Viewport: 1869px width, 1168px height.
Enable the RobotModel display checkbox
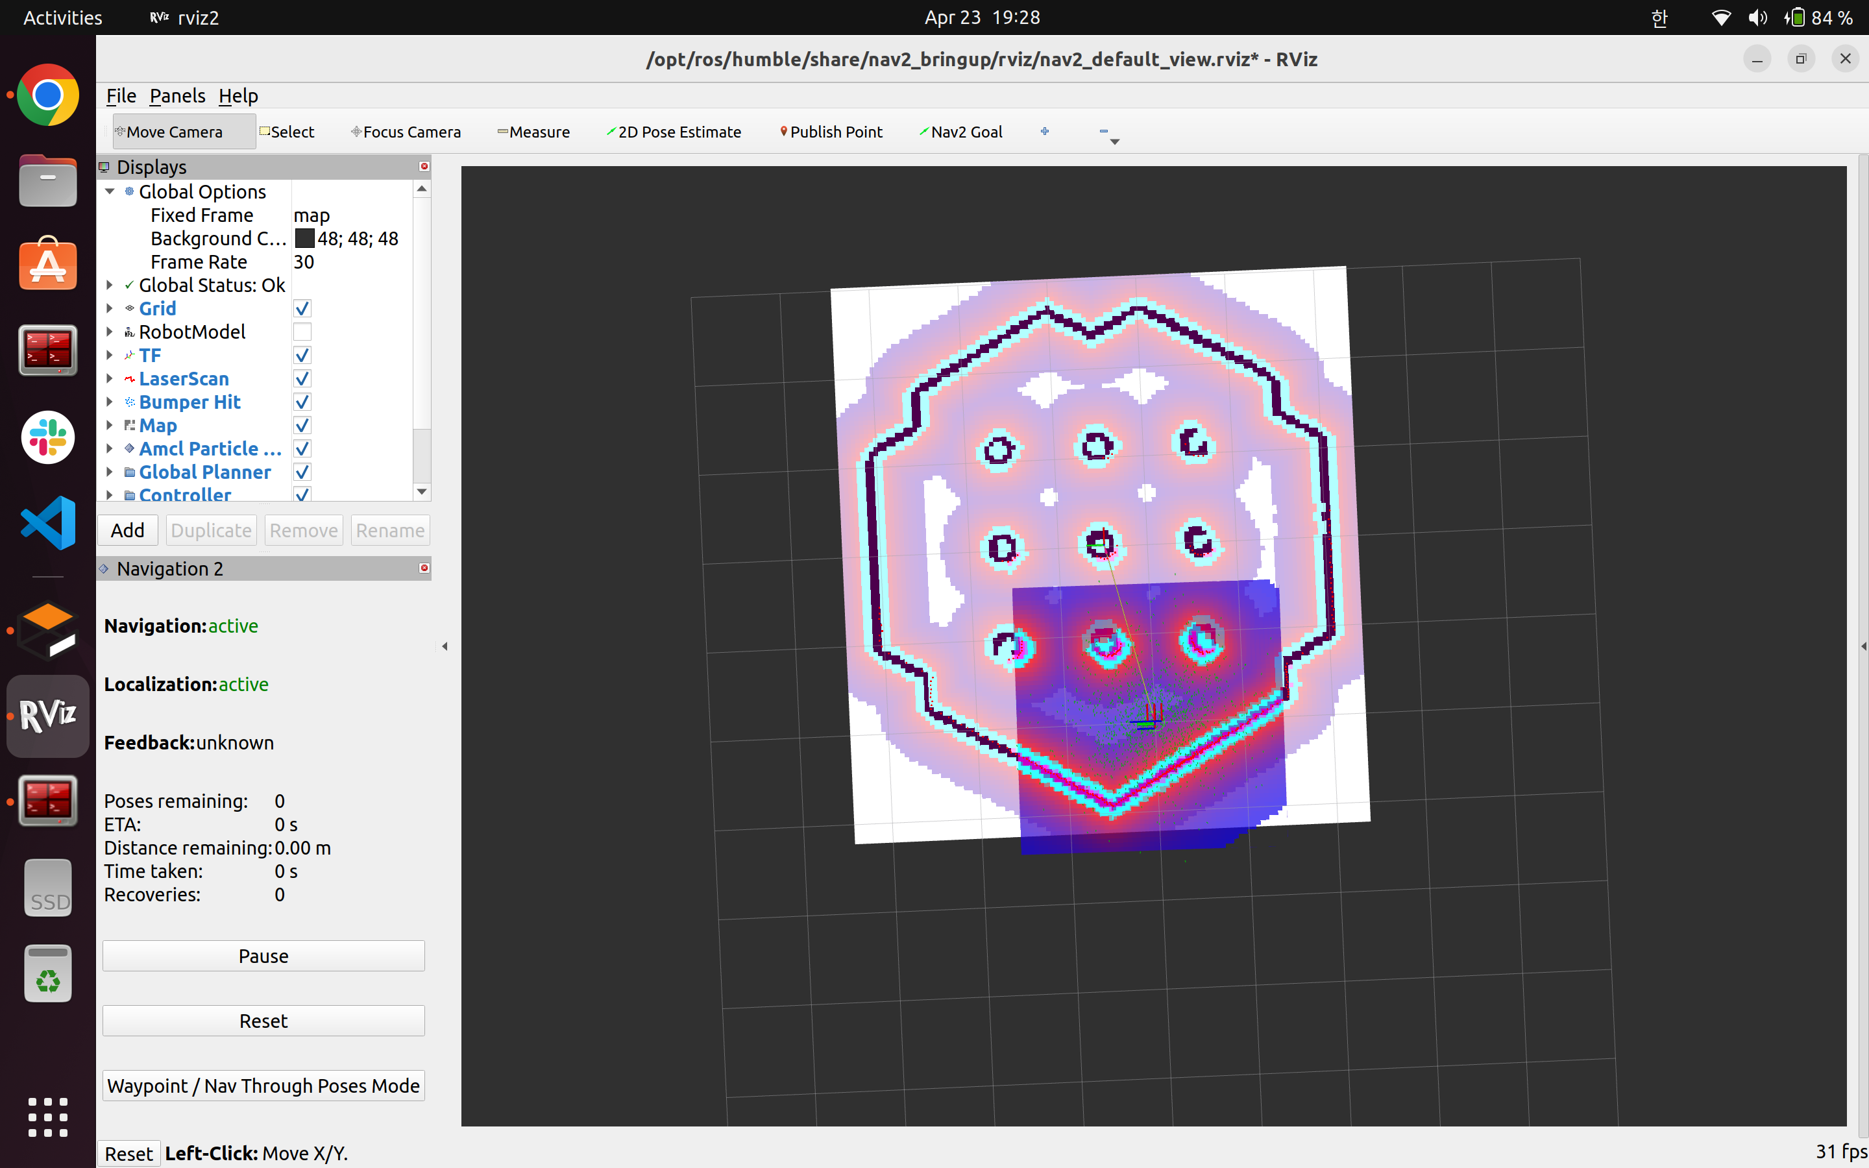[x=302, y=332]
